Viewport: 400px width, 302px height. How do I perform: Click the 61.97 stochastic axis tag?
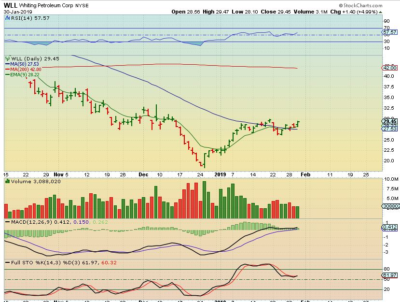(x=389, y=275)
